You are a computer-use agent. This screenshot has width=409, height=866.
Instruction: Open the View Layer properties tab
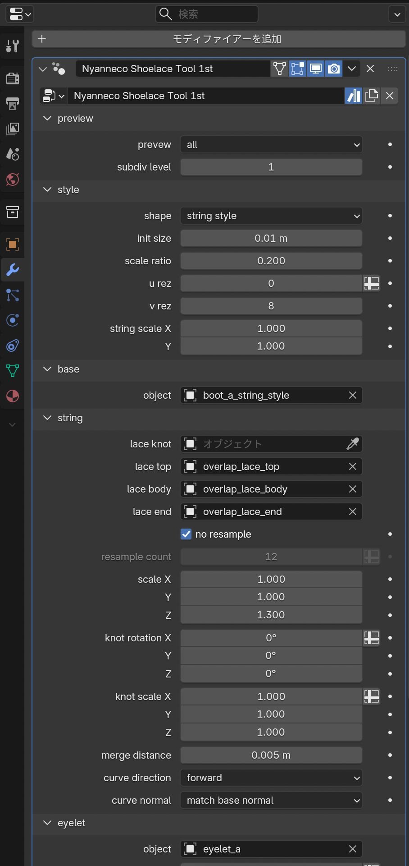click(12, 129)
